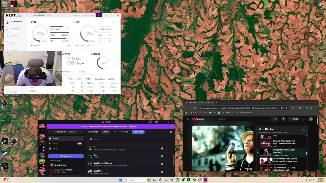Click Find or start a conversation box
This screenshot has width=326, height=183.
(66, 132)
